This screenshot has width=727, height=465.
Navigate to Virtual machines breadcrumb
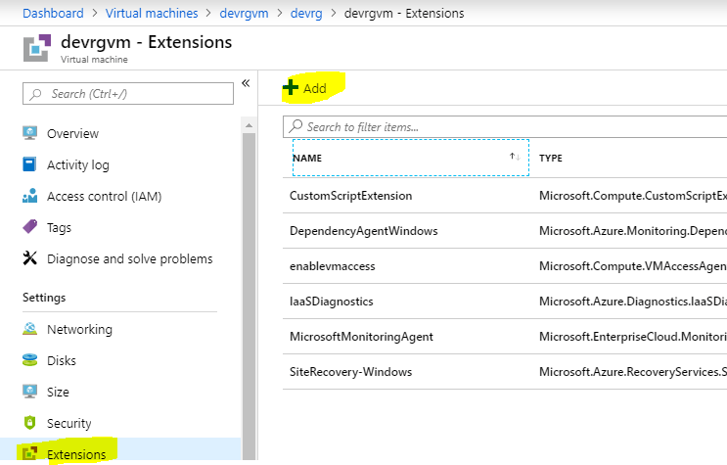point(150,13)
